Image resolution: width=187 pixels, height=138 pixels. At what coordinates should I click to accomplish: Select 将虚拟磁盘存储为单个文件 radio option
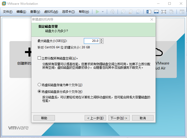39,85
